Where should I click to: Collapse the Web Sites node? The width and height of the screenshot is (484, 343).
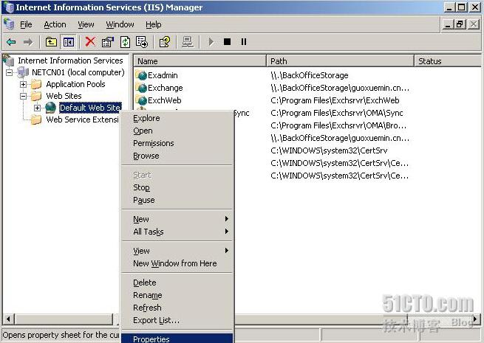point(23,96)
